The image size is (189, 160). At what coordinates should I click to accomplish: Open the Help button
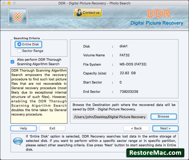[x=23, y=128]
